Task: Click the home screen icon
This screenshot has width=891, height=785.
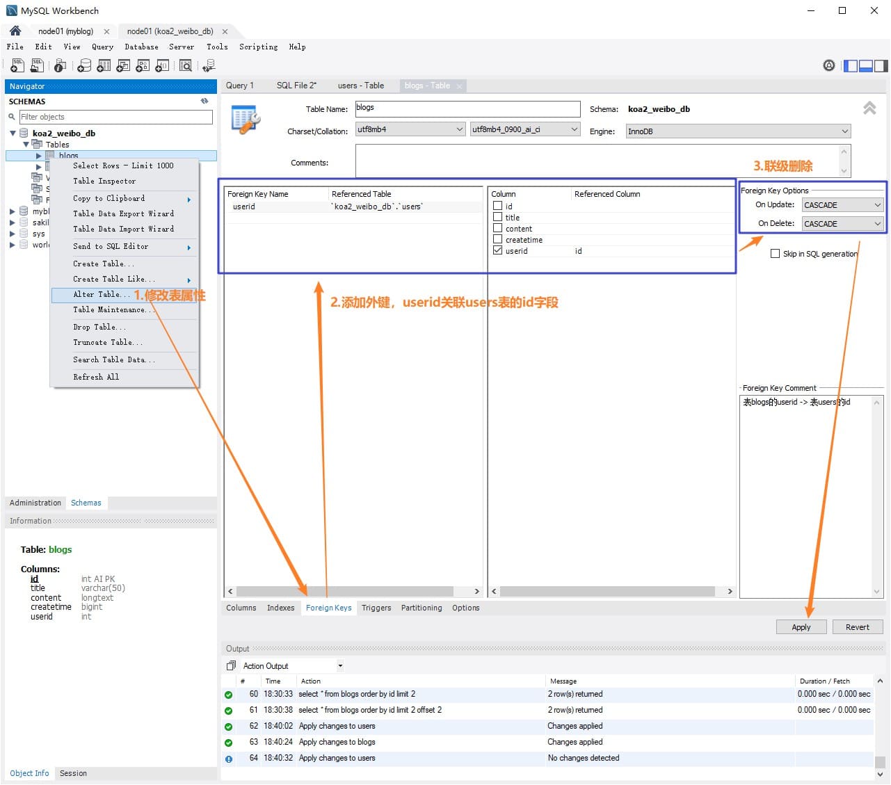Action: [15, 31]
